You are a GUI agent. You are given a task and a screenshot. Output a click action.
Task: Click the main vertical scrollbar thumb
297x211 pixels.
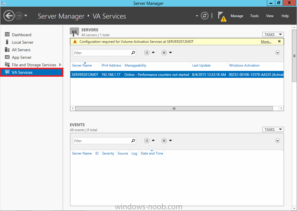294,56
